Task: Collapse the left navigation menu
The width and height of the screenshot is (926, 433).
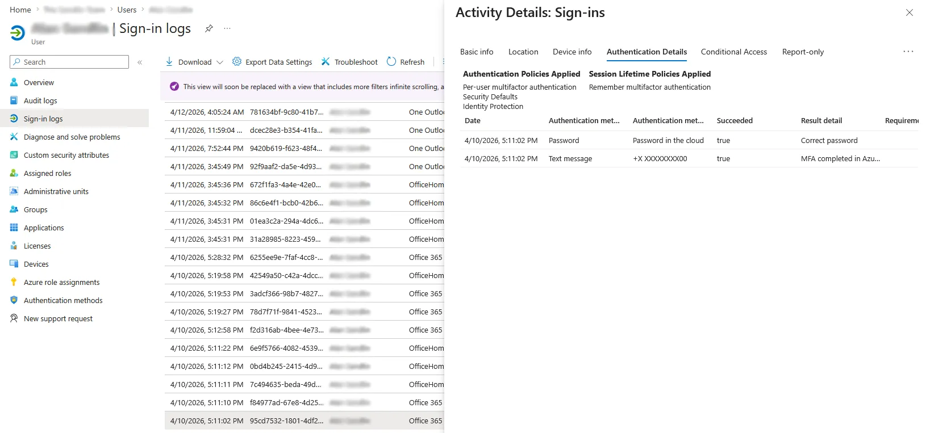Action: pos(140,62)
